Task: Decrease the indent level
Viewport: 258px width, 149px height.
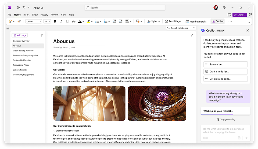Action: [114, 21]
